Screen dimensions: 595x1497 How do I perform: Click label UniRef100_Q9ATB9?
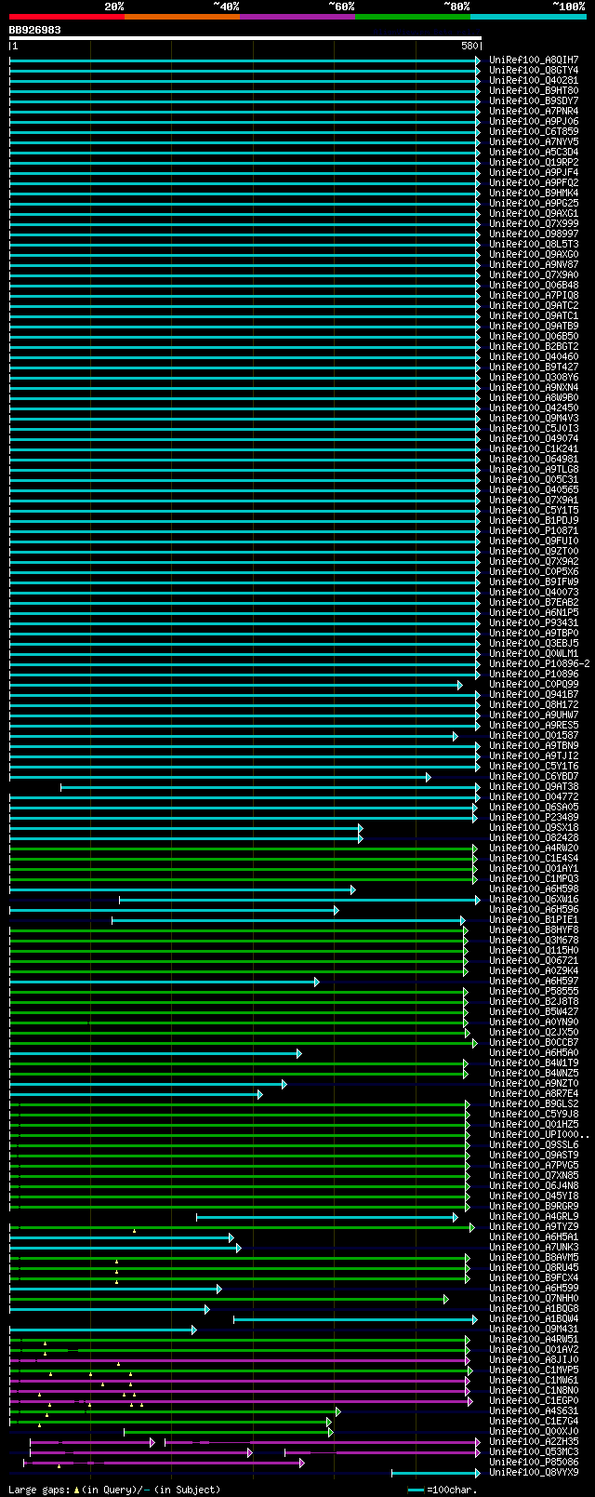point(534,327)
